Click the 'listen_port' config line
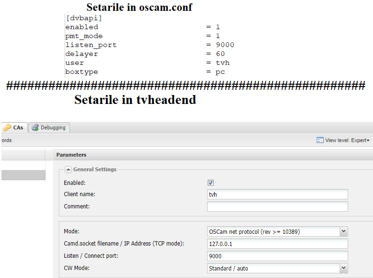373x278 pixels. point(150,45)
